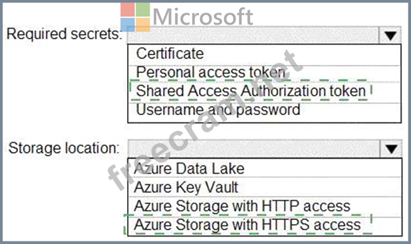
Task: Expand the Required secrets dropdown arrow
Action: (x=390, y=35)
